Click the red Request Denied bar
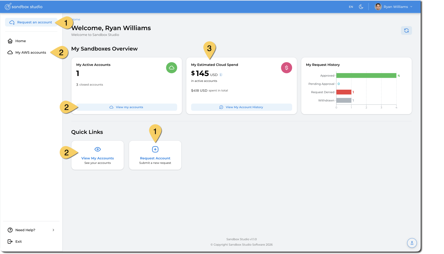Image resolution: width=444 pixels, height=254 pixels. (344, 92)
